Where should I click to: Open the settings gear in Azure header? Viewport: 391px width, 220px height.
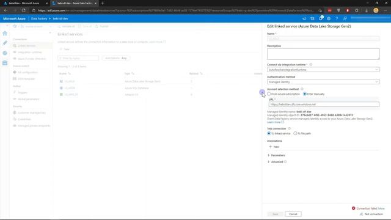(x=329, y=18)
